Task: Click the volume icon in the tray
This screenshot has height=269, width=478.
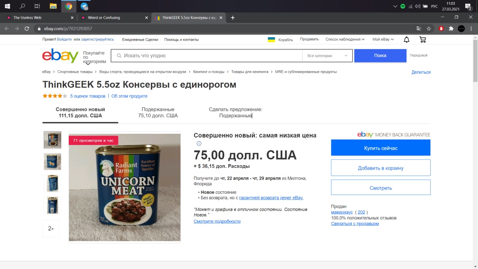Action: (x=418, y=6)
